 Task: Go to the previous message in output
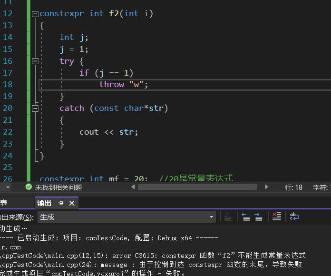click(246, 217)
